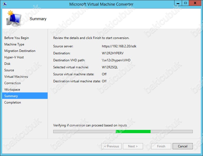Viewport: 203px width, 156px height.
Task: Click the source server URL text
Action: [119, 46]
